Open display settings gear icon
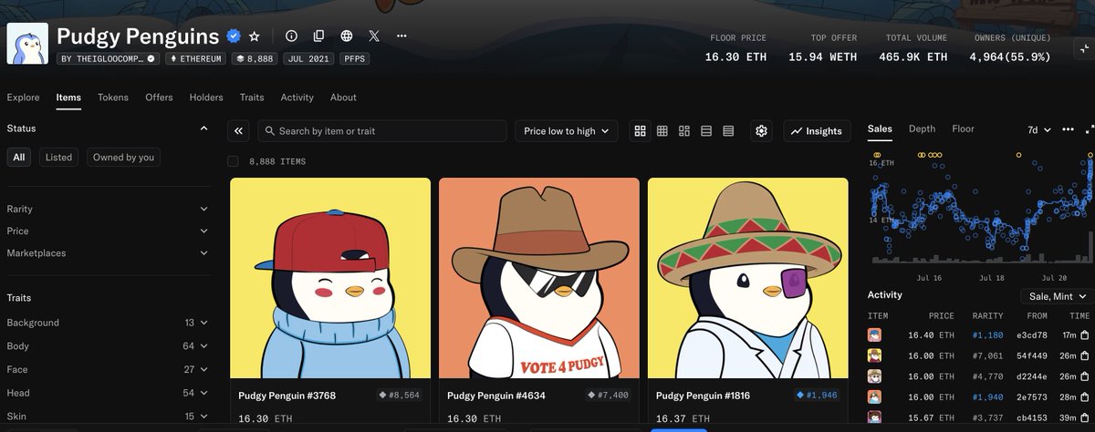This screenshot has height=432, width=1095. pos(762,131)
